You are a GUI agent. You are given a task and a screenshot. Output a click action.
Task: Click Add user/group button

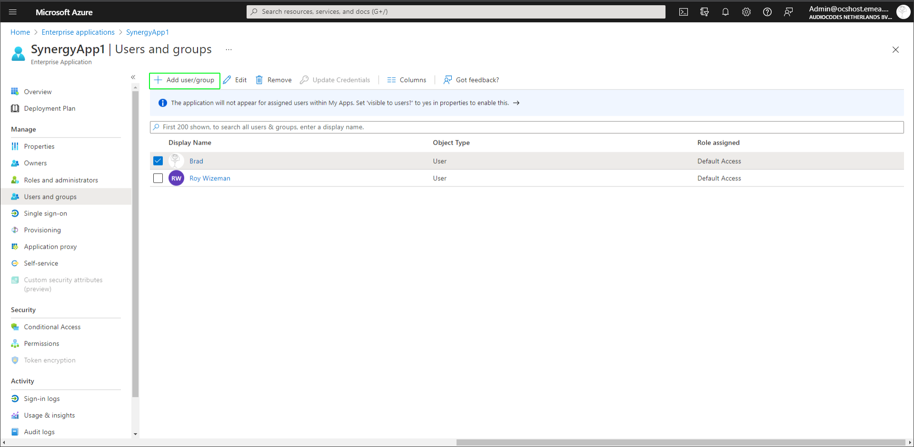click(185, 80)
